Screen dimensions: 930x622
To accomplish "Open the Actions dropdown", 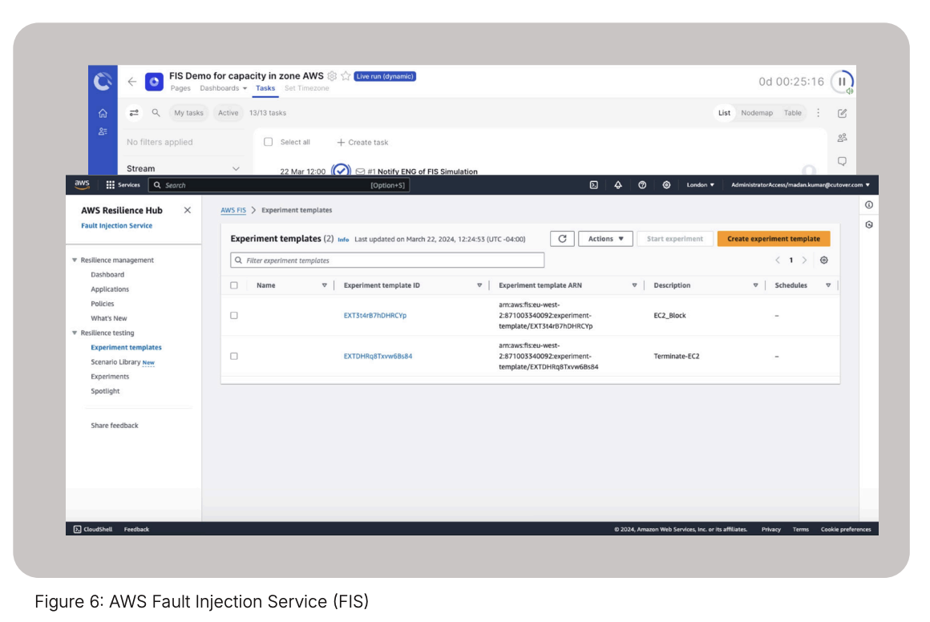I will pyautogui.click(x=605, y=239).
